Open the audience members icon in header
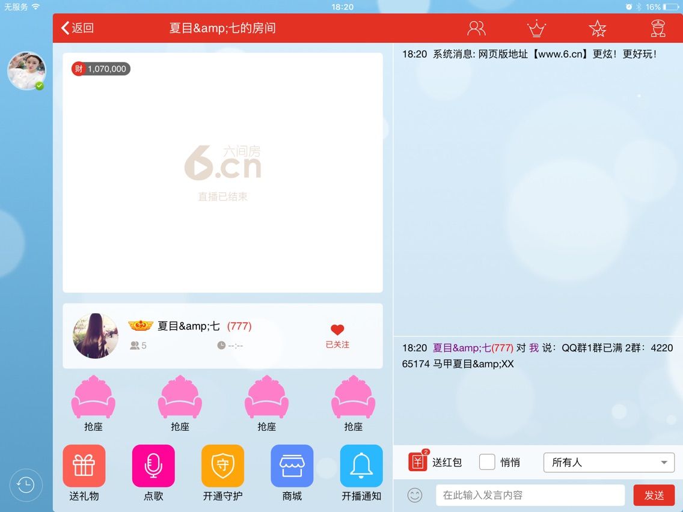Screen dimensions: 683x512 [x=476, y=28]
